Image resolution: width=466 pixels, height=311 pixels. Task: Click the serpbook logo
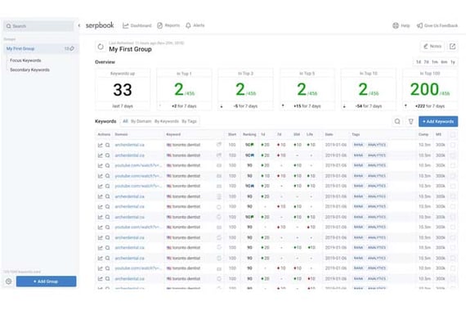click(x=100, y=25)
